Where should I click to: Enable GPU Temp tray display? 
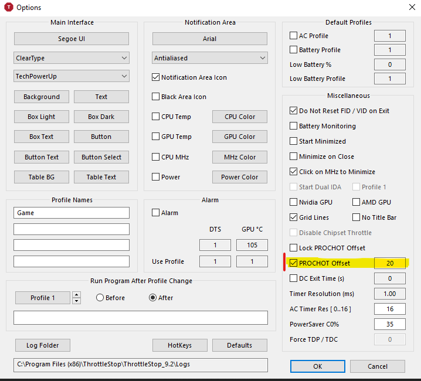pos(156,137)
